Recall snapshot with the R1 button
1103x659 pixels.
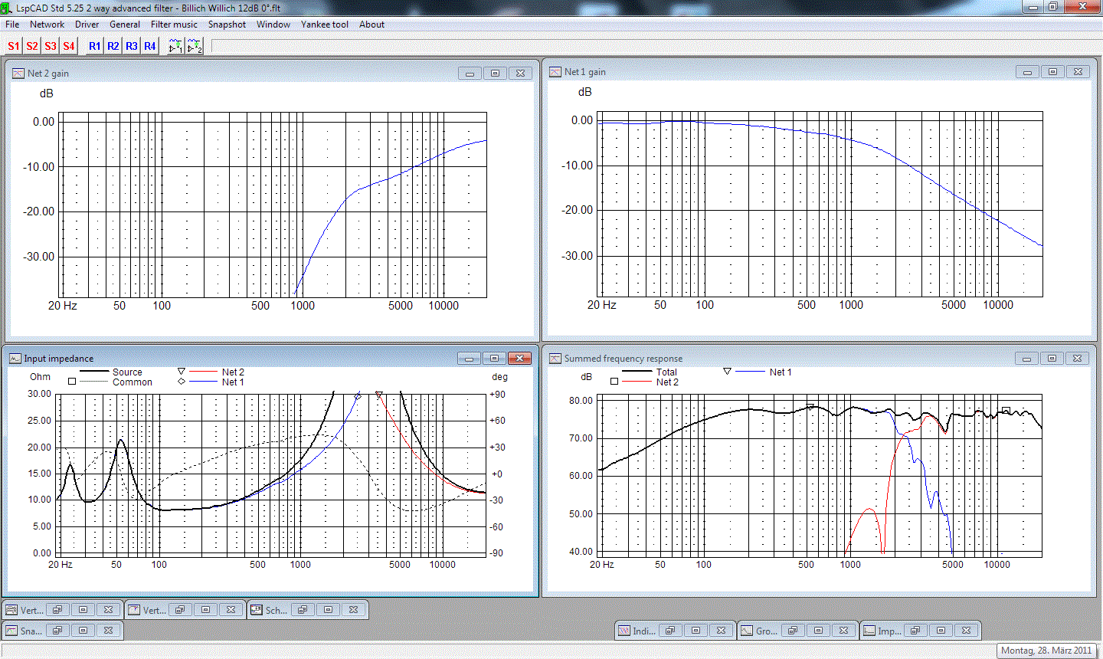pyautogui.click(x=94, y=46)
